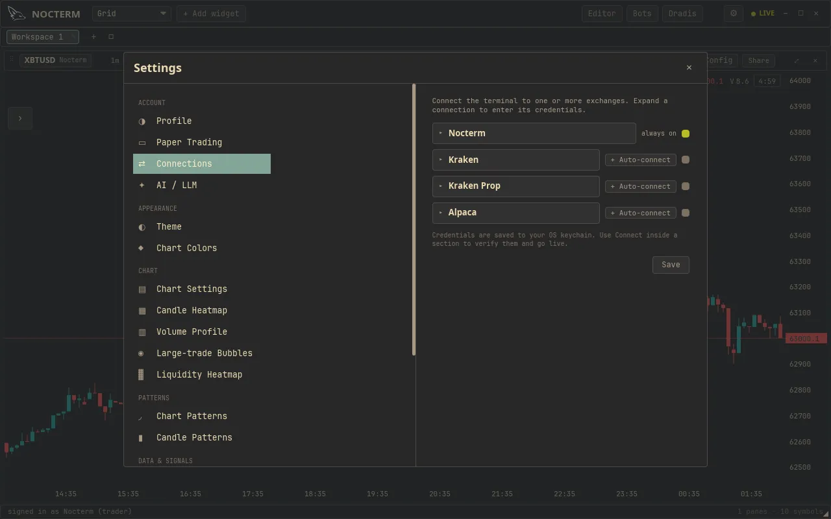Open Chart Settings page

202,289
